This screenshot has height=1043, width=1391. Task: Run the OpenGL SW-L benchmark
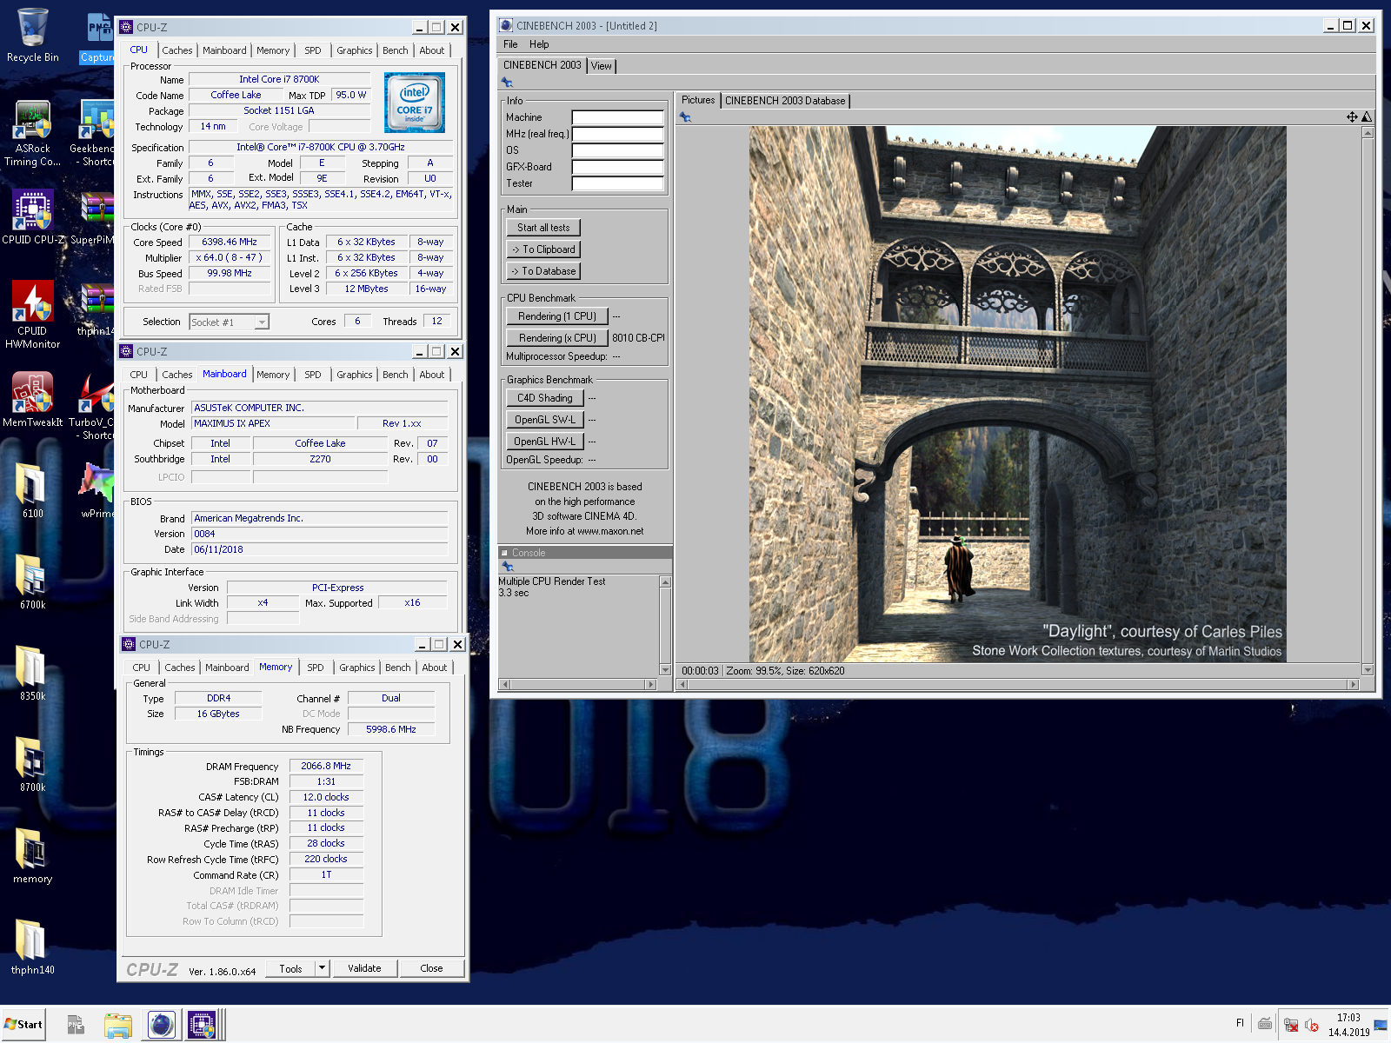545,420
